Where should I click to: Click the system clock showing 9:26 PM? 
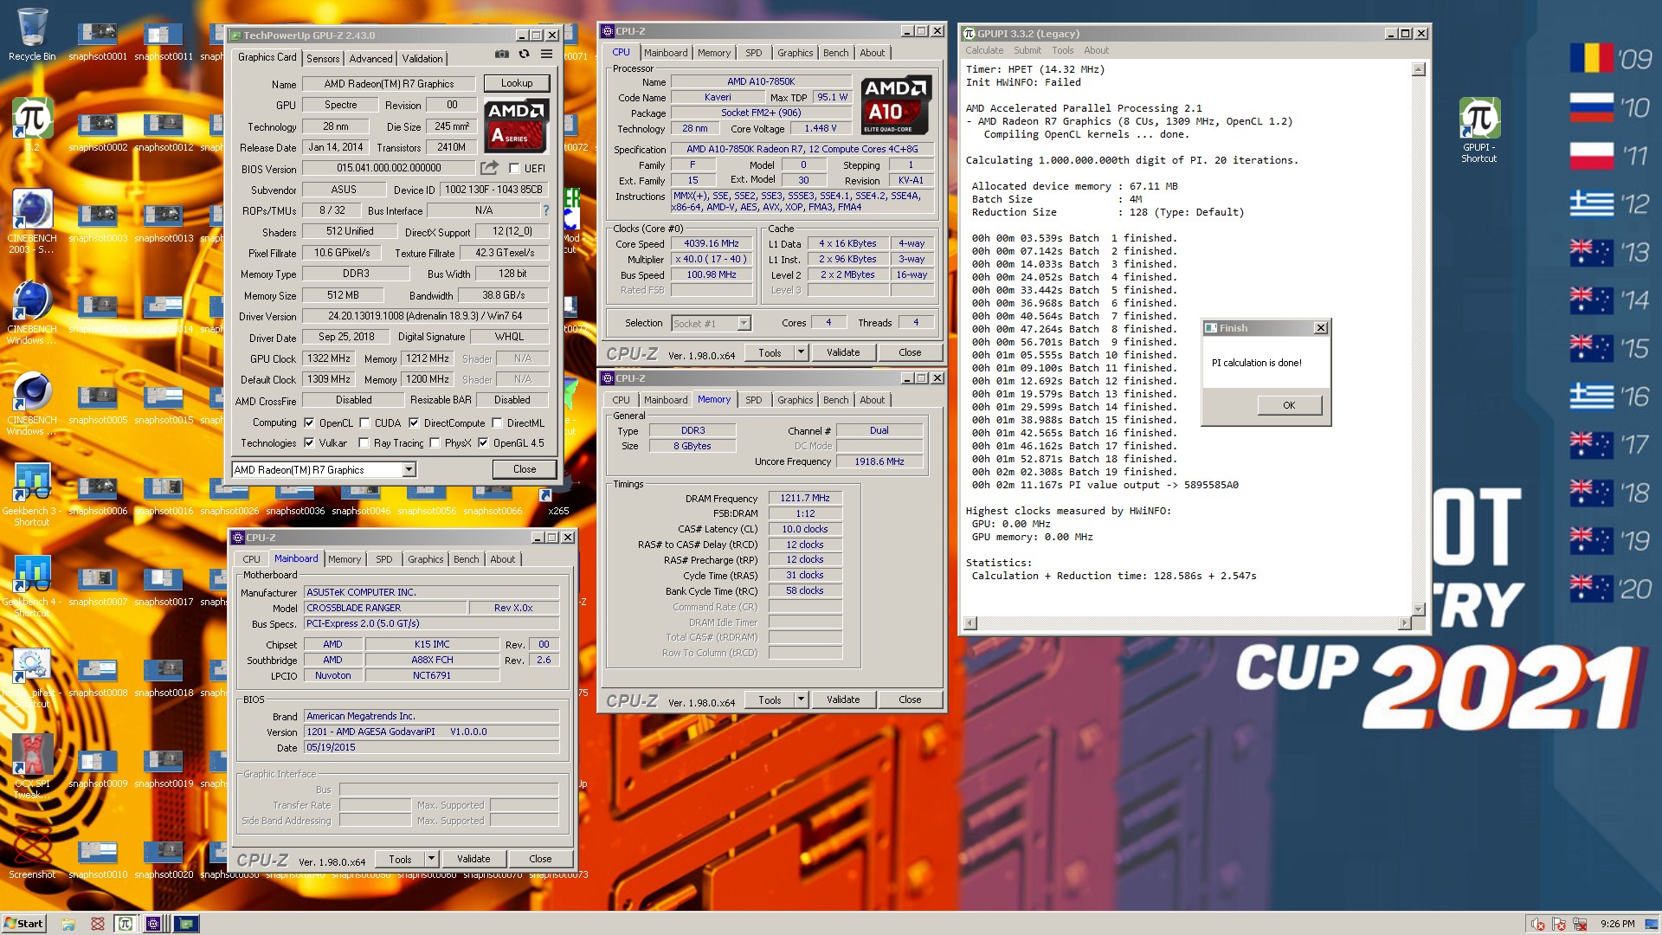click(1617, 924)
